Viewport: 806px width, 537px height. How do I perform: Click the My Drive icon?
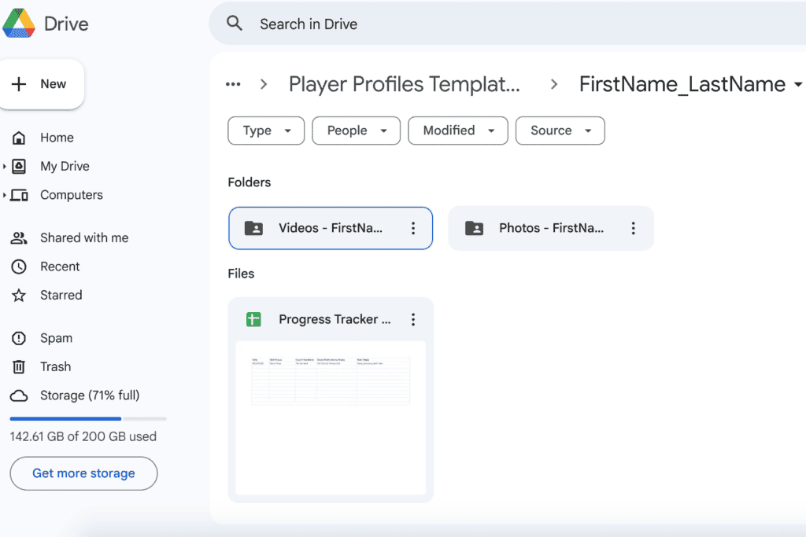coord(19,167)
